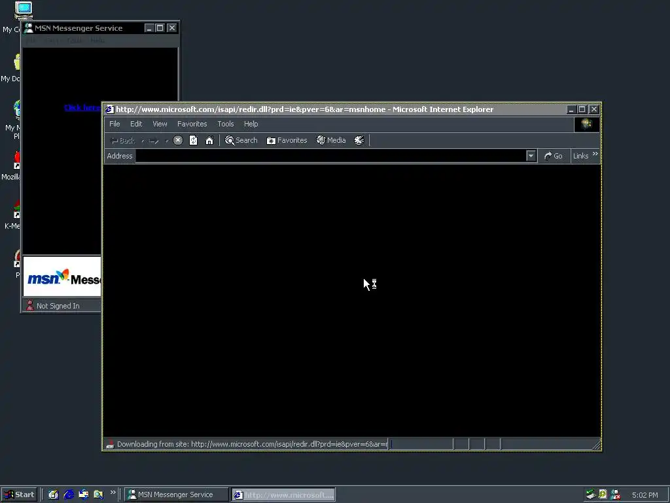Image resolution: width=670 pixels, height=503 pixels.
Task: Click the status bar page download icon
Action: tap(110, 445)
